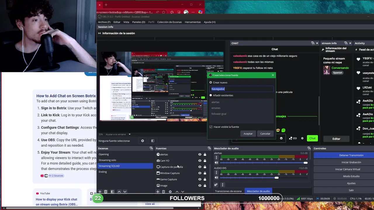Open the 'alertas' audio options three-dot menu
The height and width of the screenshot is (210, 374).
[216, 157]
